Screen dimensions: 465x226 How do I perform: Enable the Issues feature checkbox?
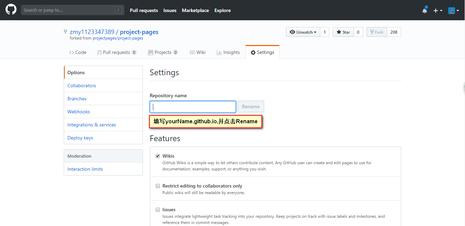158,210
